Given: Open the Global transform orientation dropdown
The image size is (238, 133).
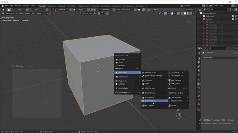Looking at the screenshot, I should [86, 13].
